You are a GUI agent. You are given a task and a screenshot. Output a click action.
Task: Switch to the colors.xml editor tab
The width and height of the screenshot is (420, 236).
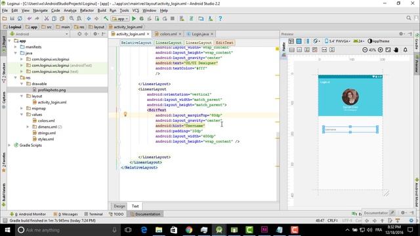tap(168, 34)
